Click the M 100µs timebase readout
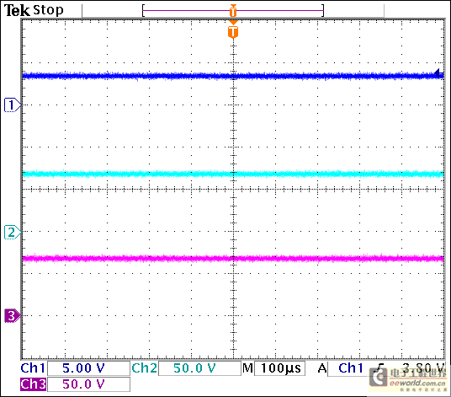Screen dimensions: 451x397 274,368
